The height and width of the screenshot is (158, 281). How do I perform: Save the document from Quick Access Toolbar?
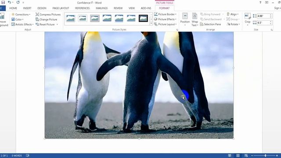click(x=3, y=2)
